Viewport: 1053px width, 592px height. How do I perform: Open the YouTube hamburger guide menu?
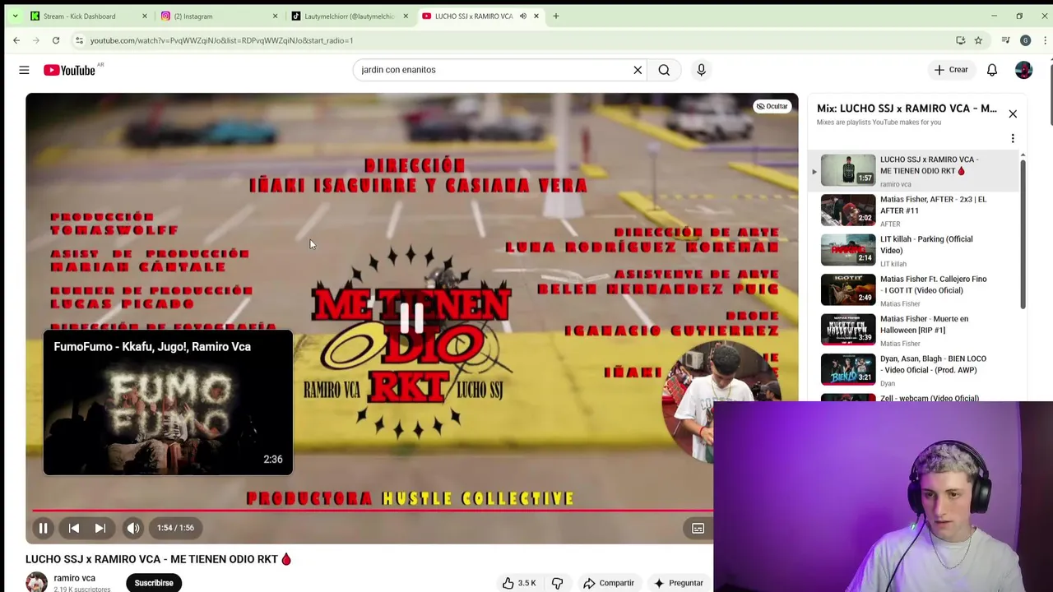pos(24,70)
